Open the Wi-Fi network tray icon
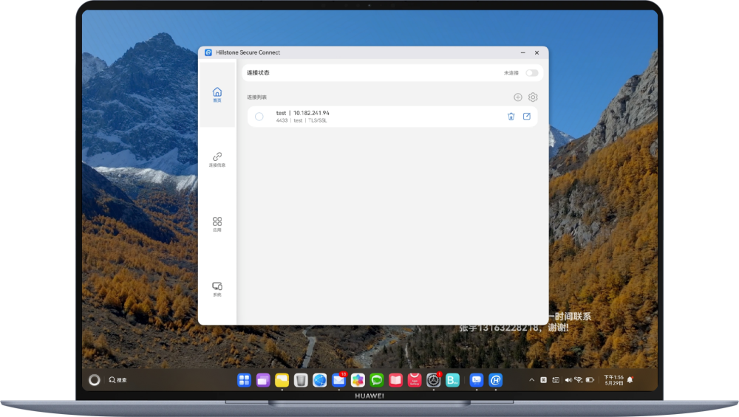This screenshot has height=417, width=739. click(x=579, y=380)
